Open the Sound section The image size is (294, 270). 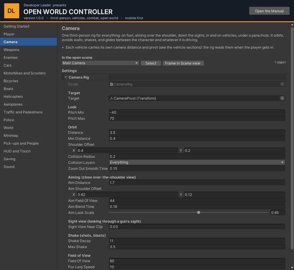click(28, 167)
